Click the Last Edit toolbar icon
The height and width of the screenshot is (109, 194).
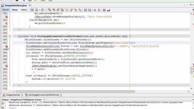[32, 10]
